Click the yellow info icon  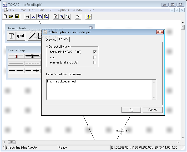pos(88,17)
